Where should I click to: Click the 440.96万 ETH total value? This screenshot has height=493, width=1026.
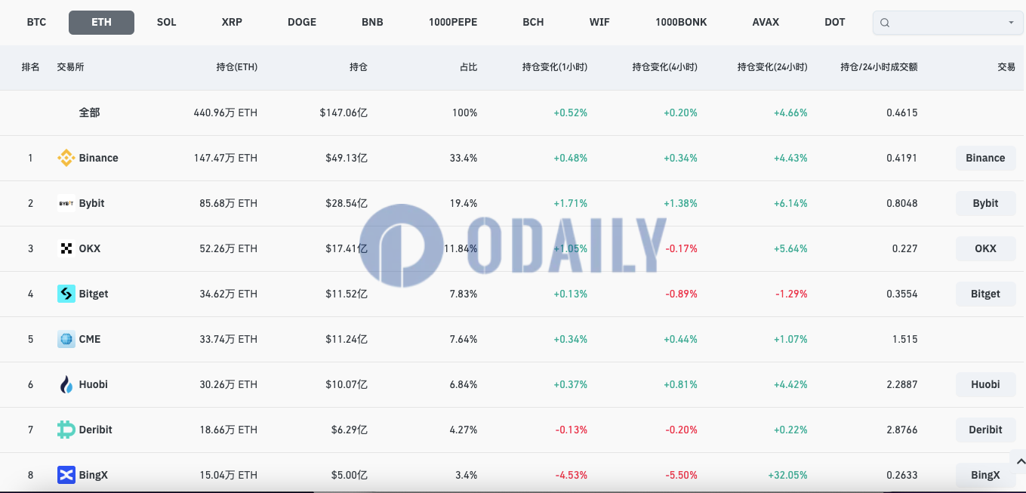click(x=225, y=112)
